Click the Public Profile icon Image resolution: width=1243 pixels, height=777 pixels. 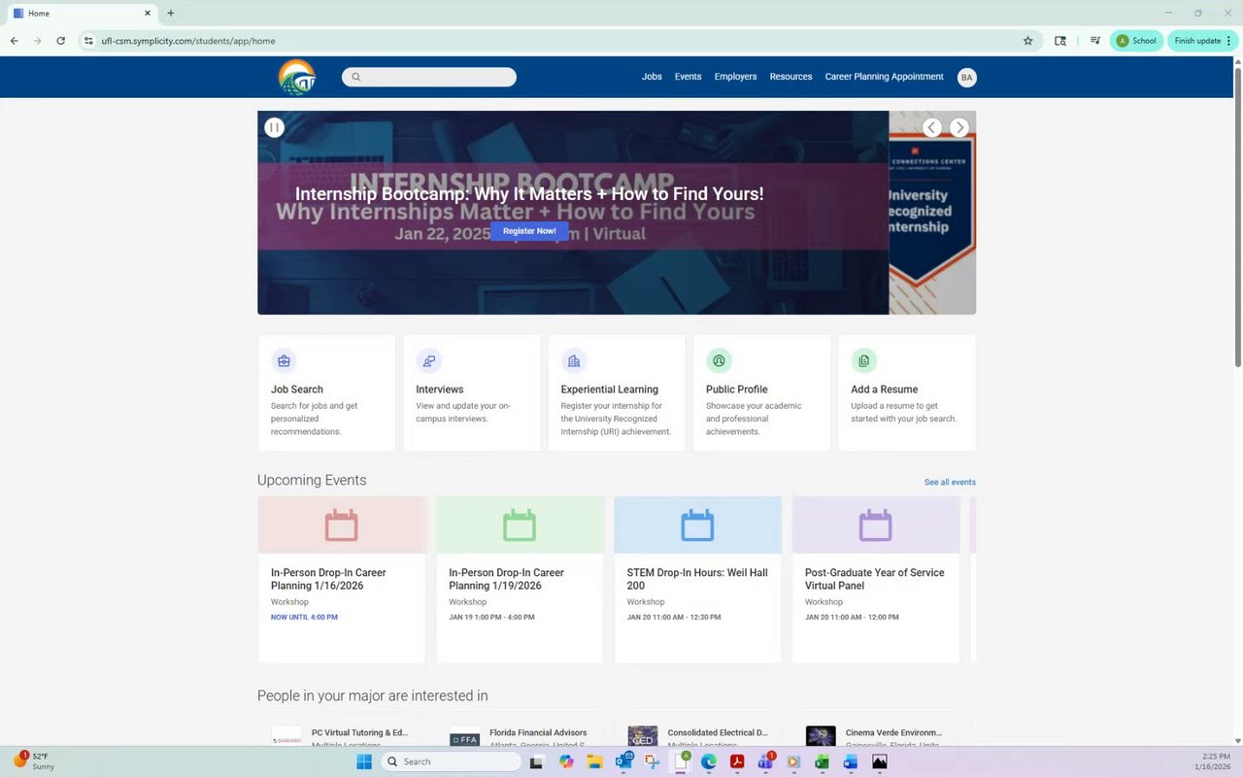tap(719, 361)
